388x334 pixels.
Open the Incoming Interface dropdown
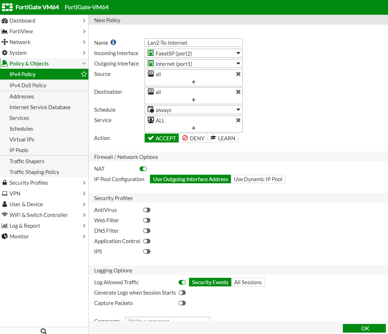point(194,53)
